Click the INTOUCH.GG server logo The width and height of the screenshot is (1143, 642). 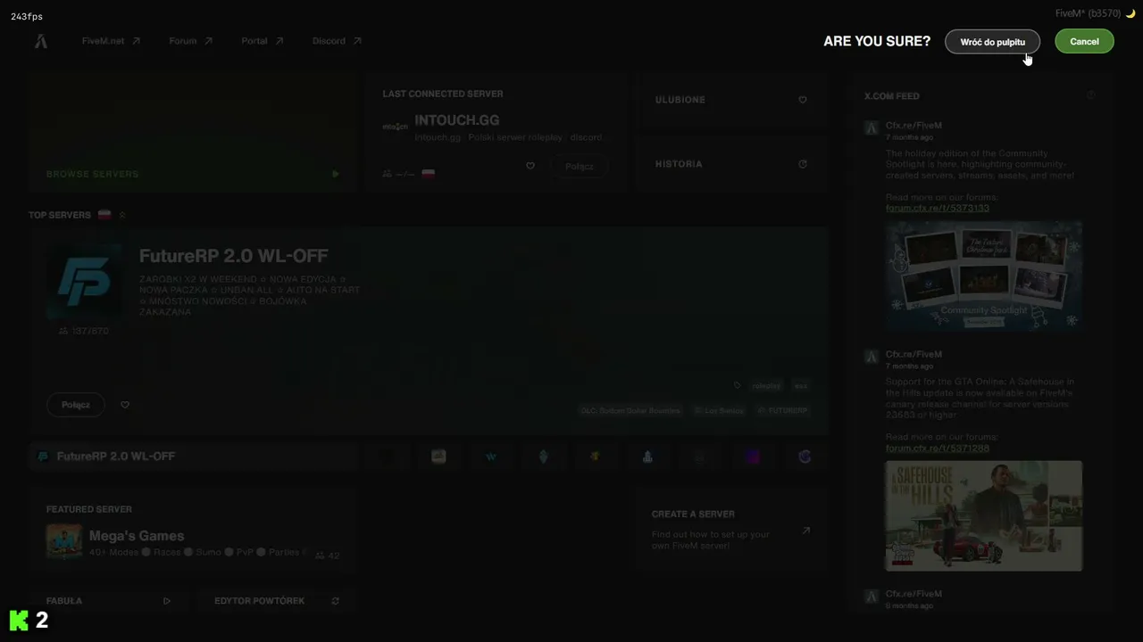point(395,127)
